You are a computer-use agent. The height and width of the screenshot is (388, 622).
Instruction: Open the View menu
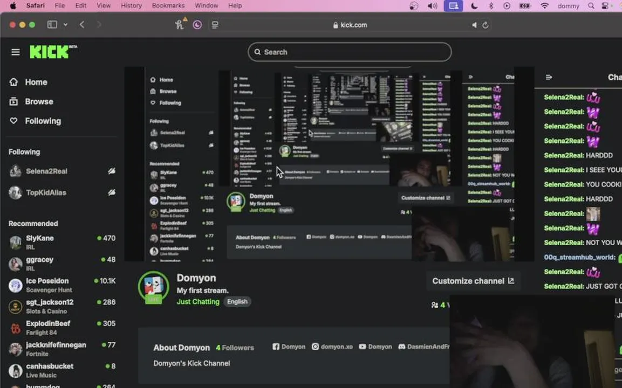104,5
